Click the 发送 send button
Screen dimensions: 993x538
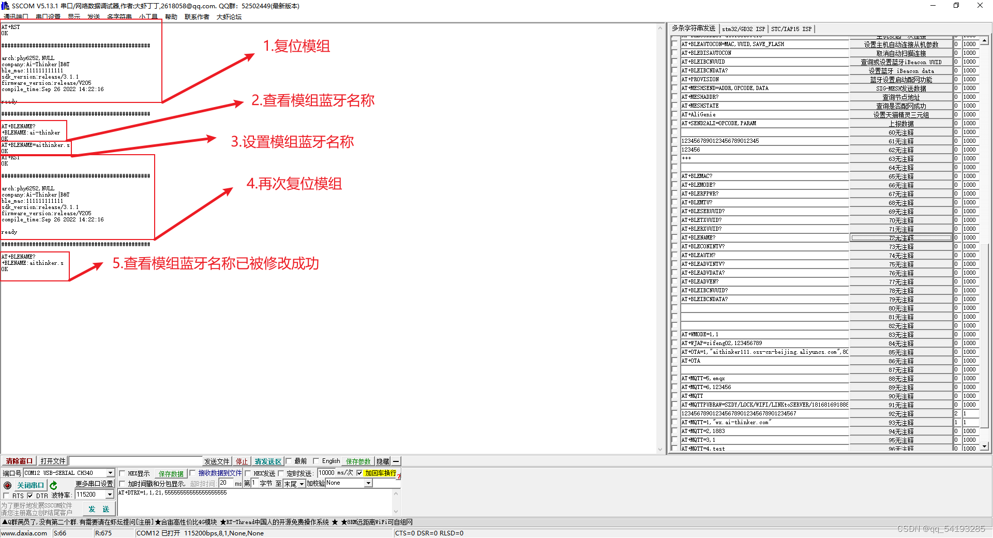pyautogui.click(x=99, y=509)
